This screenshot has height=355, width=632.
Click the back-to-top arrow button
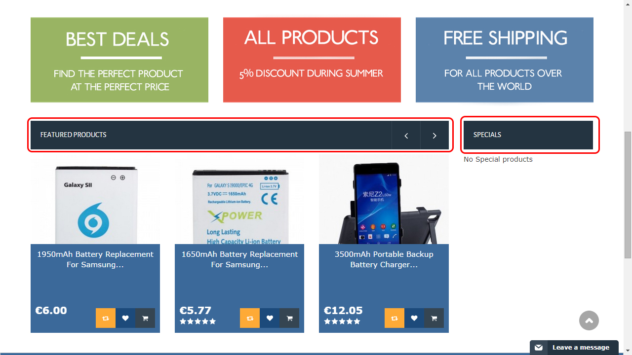589,320
